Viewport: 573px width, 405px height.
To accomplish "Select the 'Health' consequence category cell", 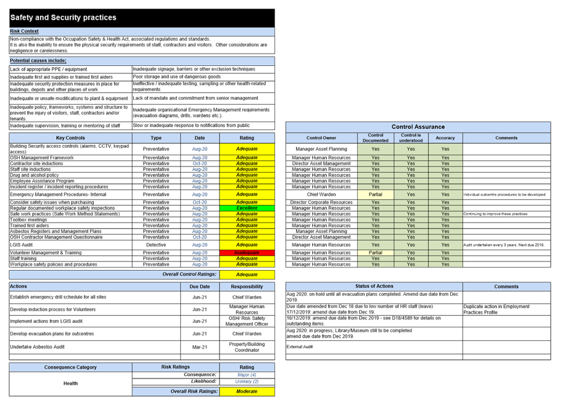I will pyautogui.click(x=70, y=384).
